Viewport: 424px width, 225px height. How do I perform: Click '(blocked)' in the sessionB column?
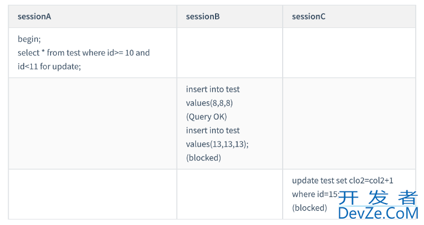pos(203,158)
